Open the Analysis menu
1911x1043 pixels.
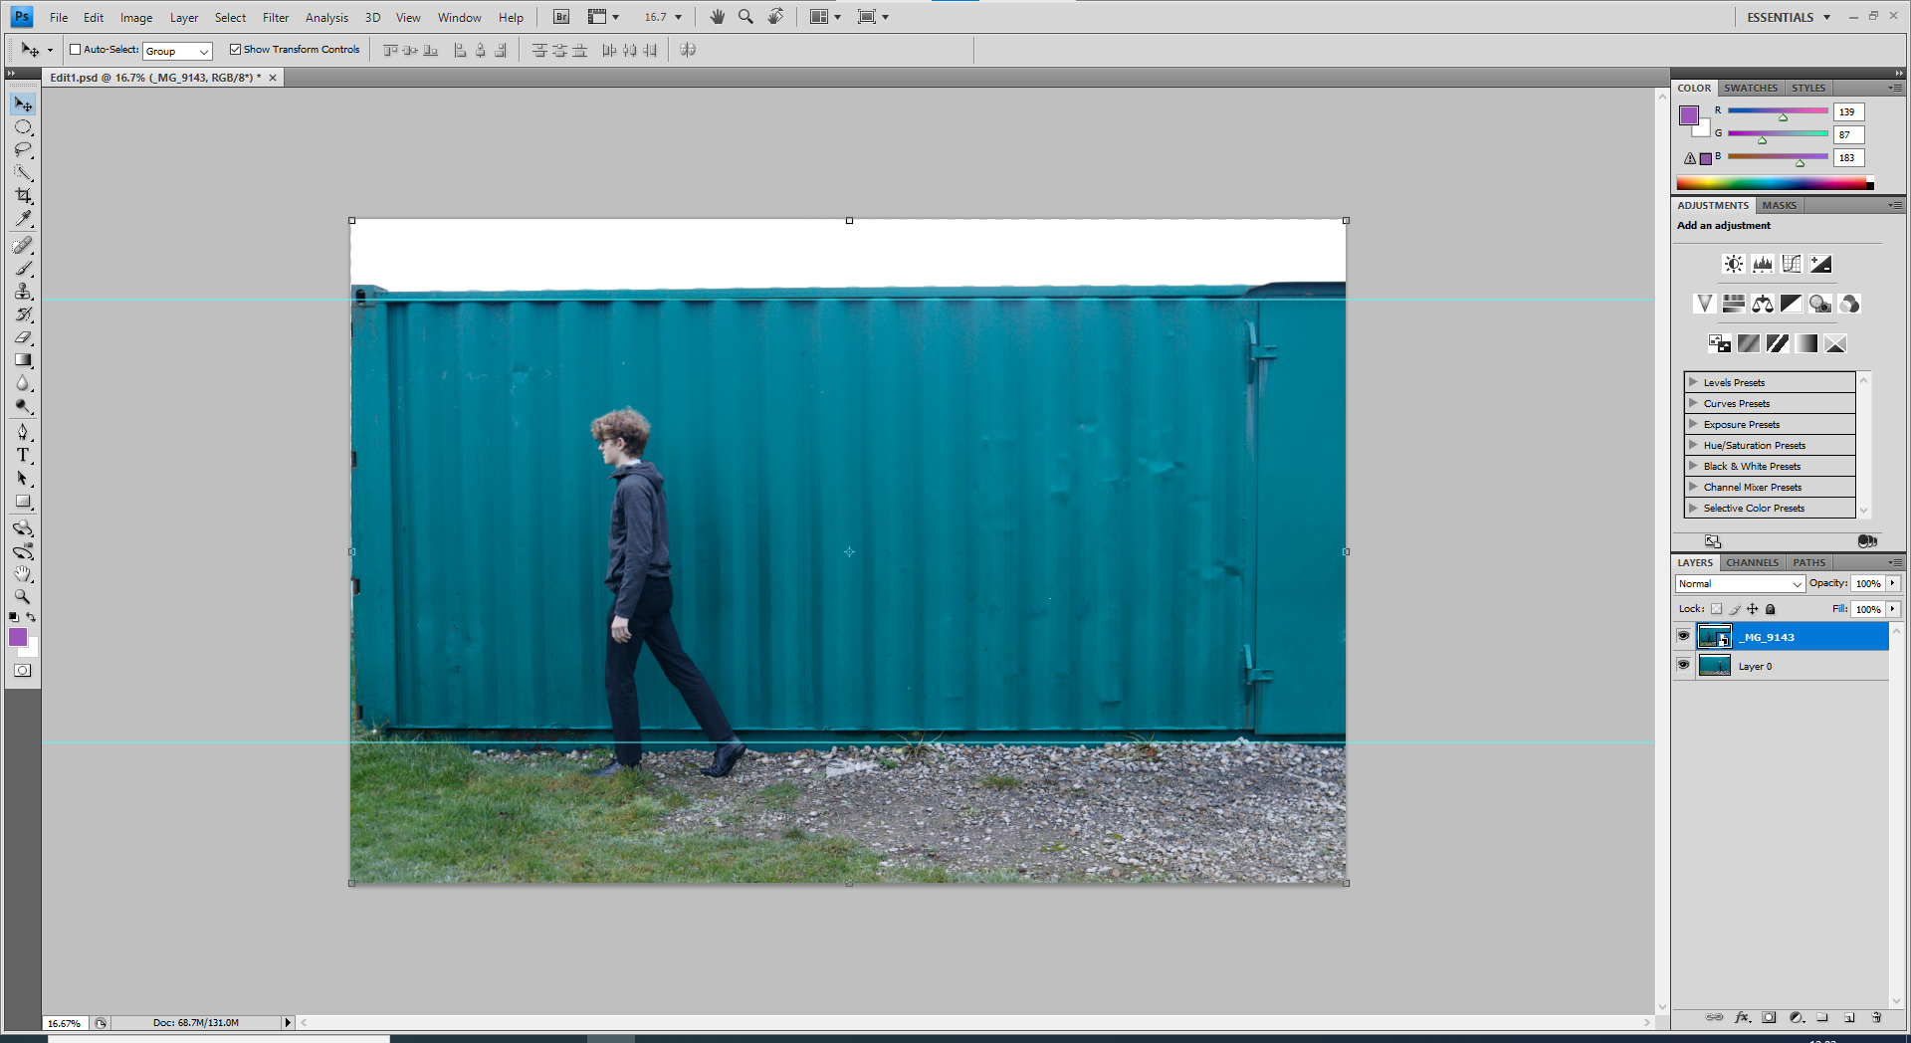(326, 17)
